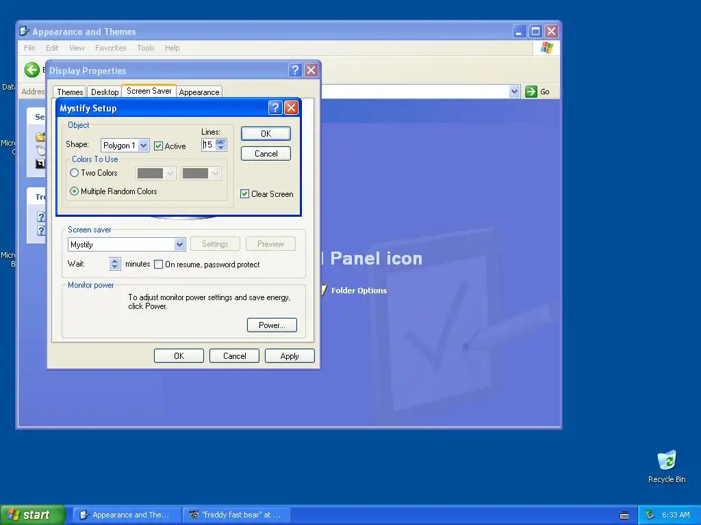This screenshot has width=701, height=525.
Task: Click the Mystify Setup help question icon
Action: click(275, 107)
